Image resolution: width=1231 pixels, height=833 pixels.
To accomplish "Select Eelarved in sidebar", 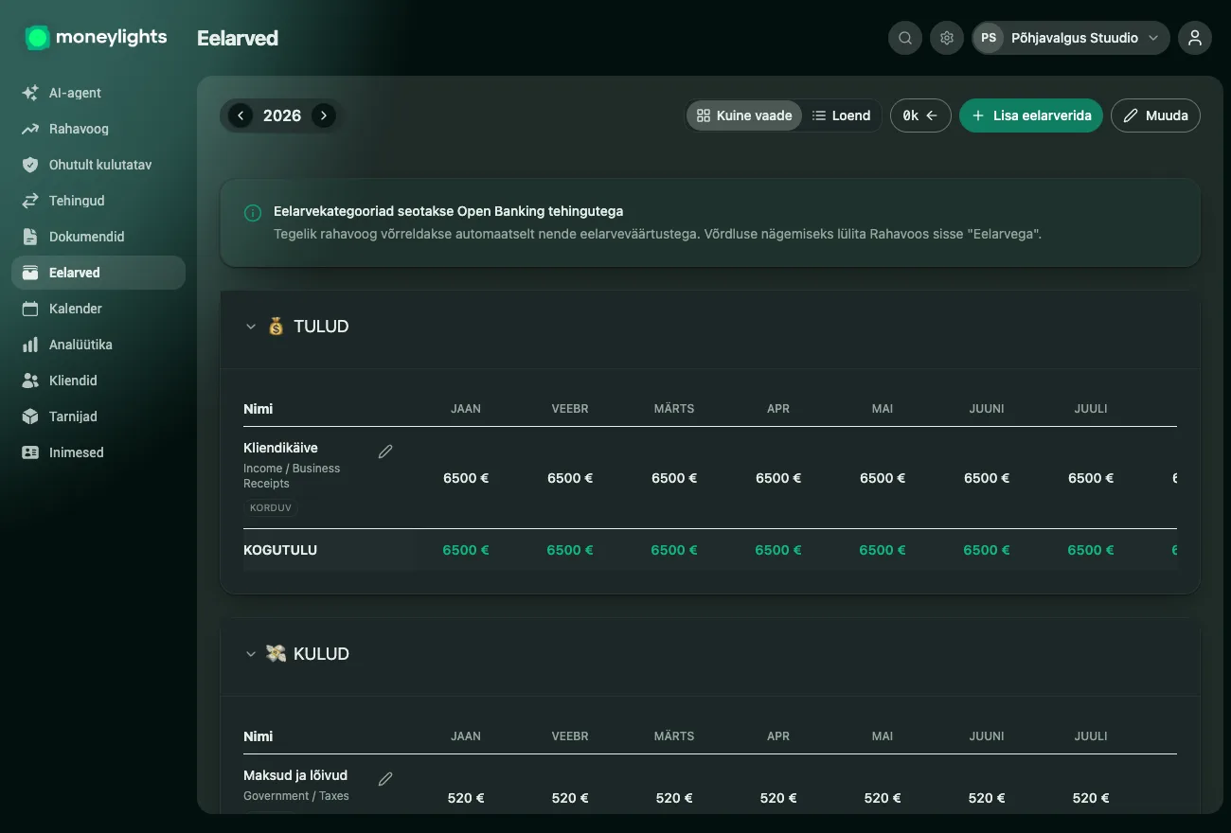I will tap(98, 273).
